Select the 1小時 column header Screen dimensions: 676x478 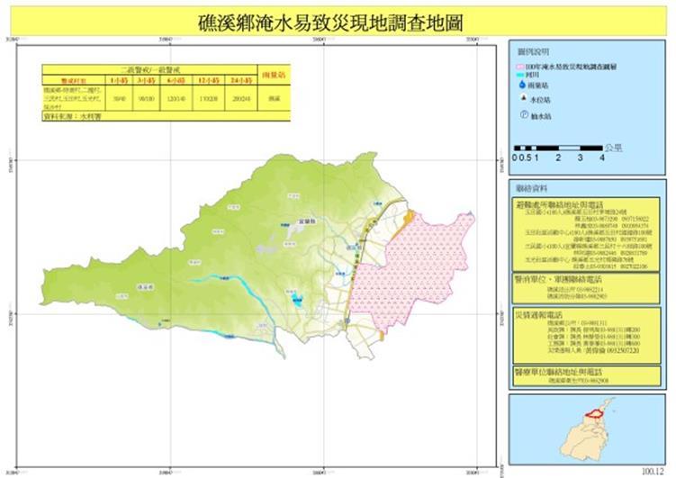pos(117,81)
